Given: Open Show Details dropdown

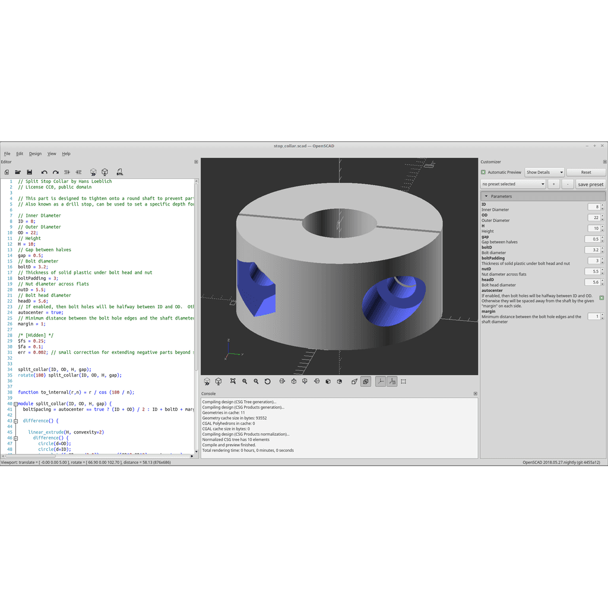Looking at the screenshot, I should tap(544, 172).
